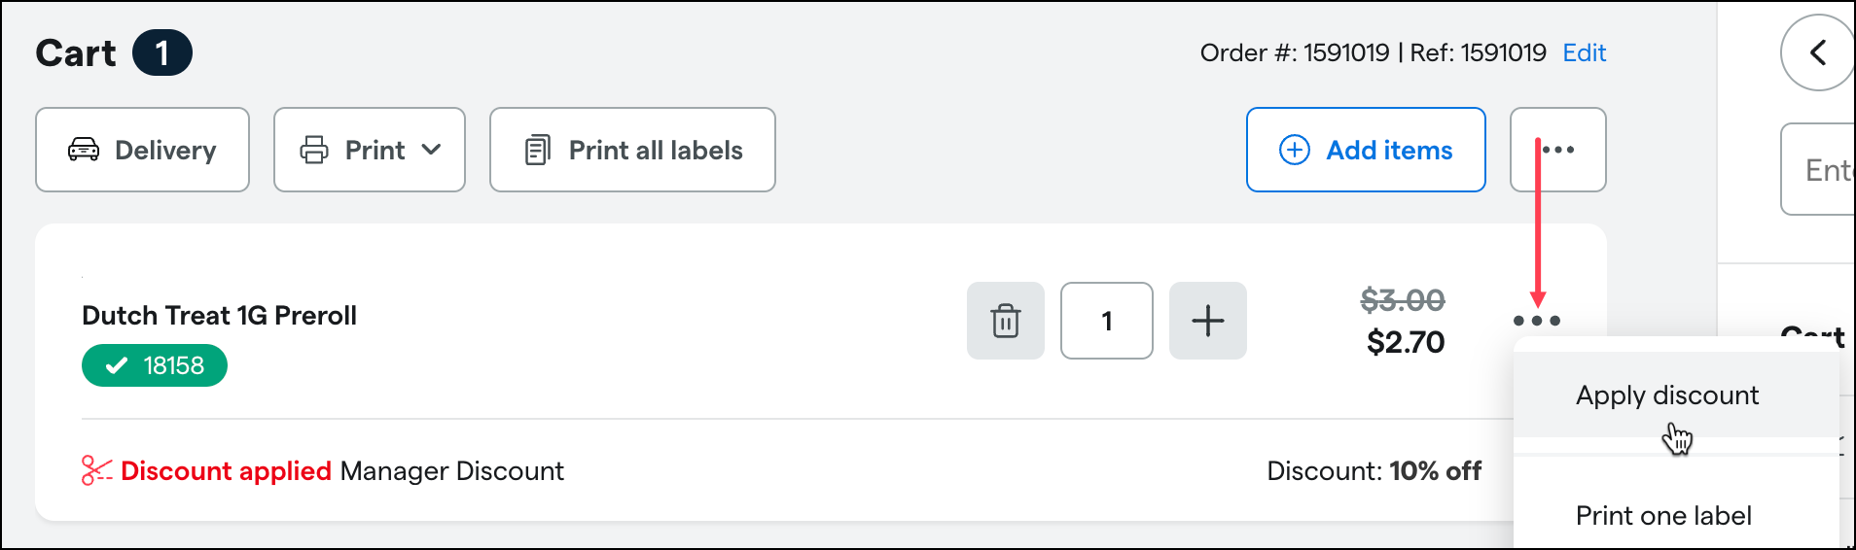This screenshot has height=550, width=1856.
Task: Select the Dutch Treat 1G Preroll item name
Action: [219, 316]
